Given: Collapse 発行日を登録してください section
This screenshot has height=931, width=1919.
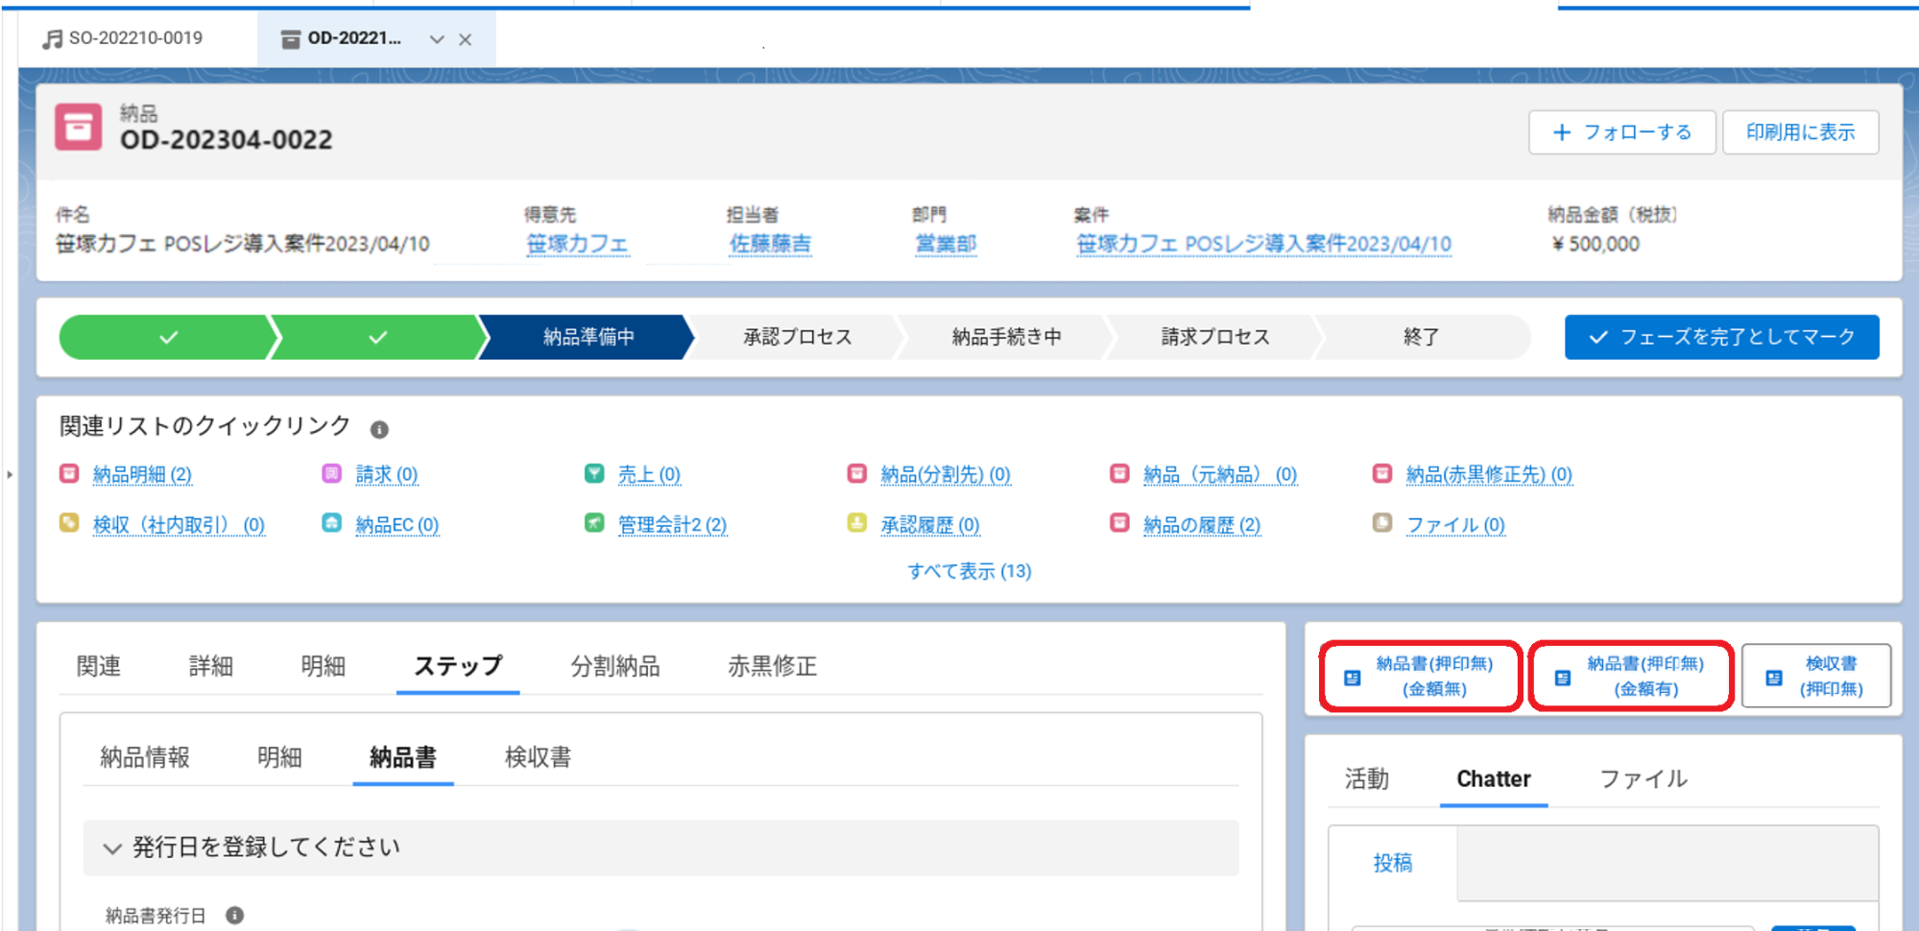Looking at the screenshot, I should (112, 848).
